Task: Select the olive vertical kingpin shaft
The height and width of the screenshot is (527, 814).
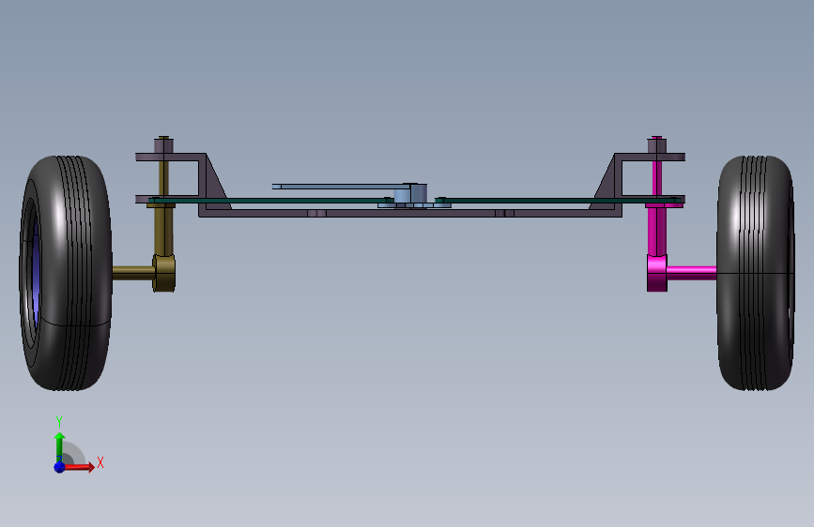Action: [163, 231]
